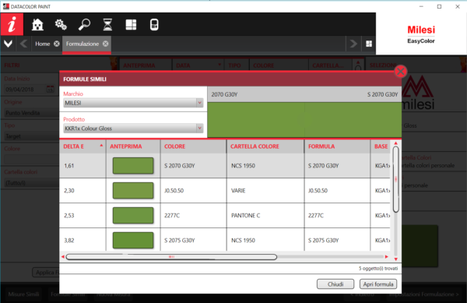Click delta E value 3,82
The height and width of the screenshot is (303, 467).
click(x=68, y=240)
